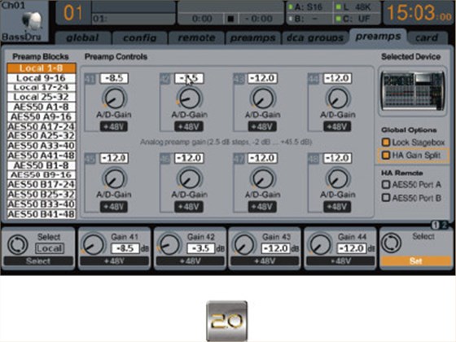Open the dca groups tab
This screenshot has height=342, width=456.
pos(315,37)
